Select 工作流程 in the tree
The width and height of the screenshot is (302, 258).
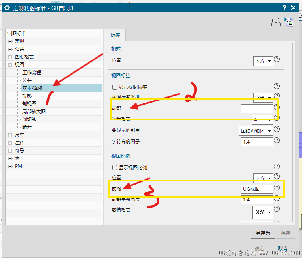coord(32,73)
